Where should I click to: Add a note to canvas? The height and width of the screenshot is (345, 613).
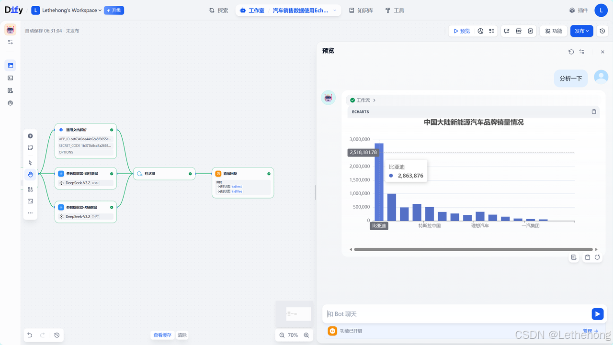[x=30, y=148]
